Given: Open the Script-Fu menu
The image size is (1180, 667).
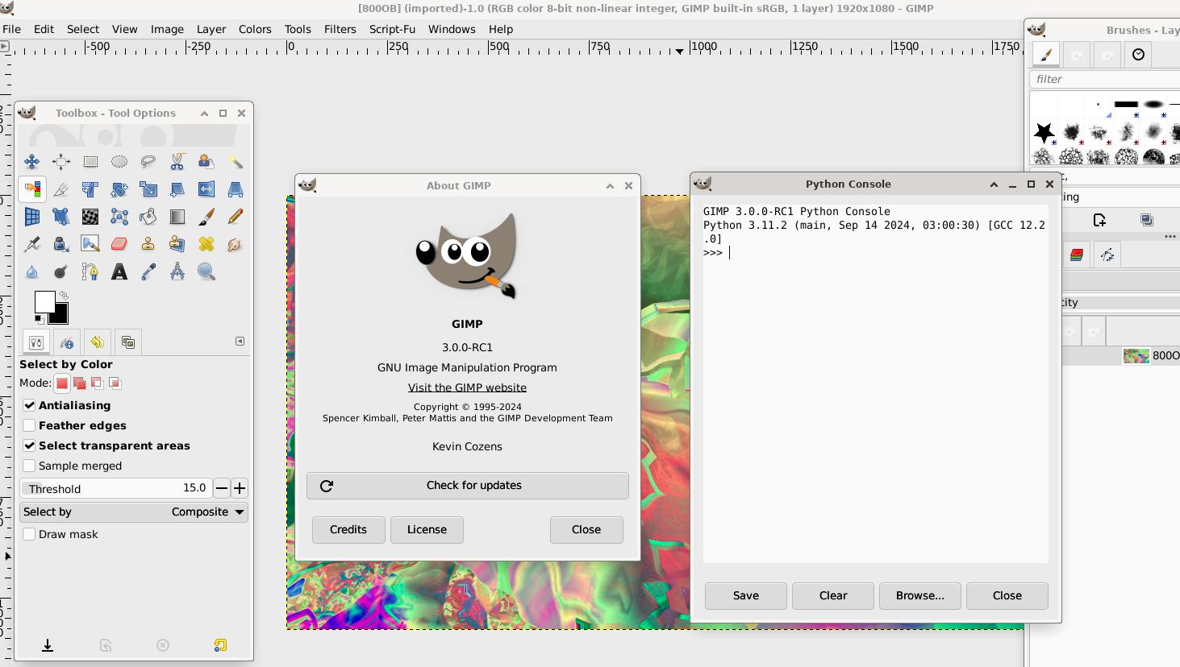Looking at the screenshot, I should click(x=392, y=29).
